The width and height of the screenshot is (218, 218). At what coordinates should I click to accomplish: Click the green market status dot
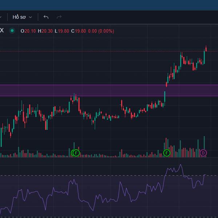12,31
